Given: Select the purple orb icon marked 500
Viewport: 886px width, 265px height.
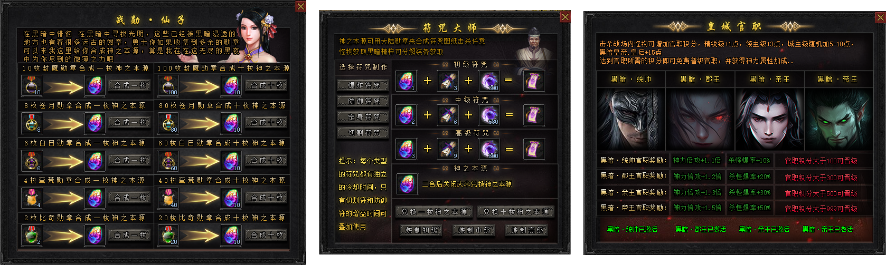Looking at the screenshot, I should click(x=489, y=115).
